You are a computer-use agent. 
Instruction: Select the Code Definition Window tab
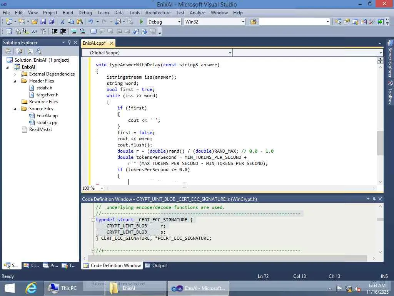coord(112,266)
